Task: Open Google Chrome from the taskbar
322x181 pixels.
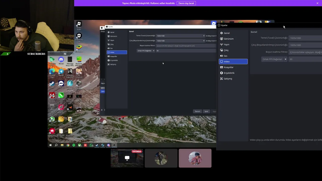Action: tap(68, 145)
